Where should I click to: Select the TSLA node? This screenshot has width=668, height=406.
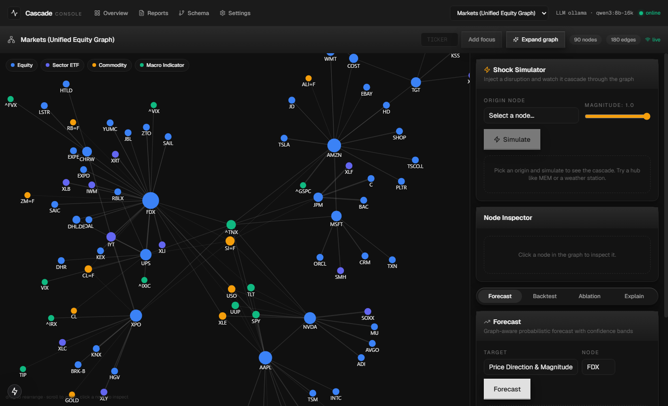click(284, 138)
